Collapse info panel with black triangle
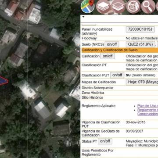 (83, 17)
